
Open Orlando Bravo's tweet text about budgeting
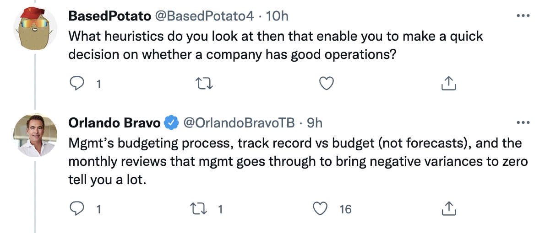point(298,162)
